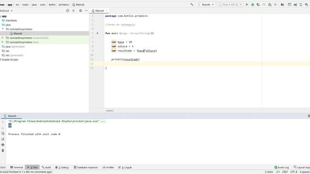Open the Android project view dropdown
The image size is (310, 174).
(x=6, y=11)
